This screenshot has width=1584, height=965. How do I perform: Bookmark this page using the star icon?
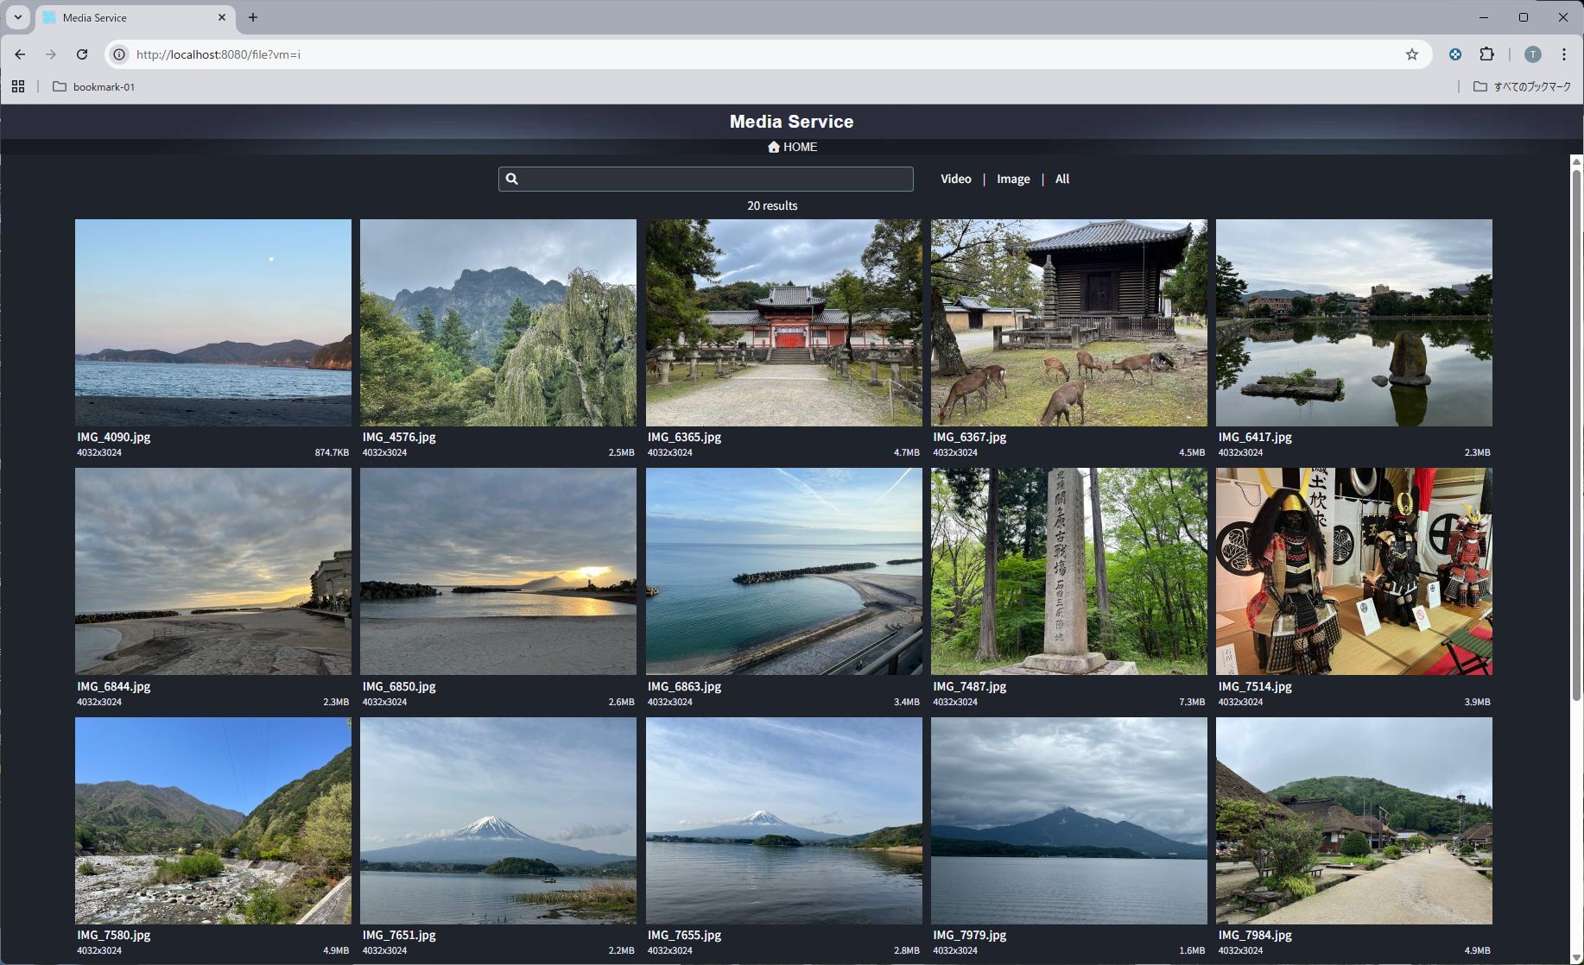tap(1412, 54)
